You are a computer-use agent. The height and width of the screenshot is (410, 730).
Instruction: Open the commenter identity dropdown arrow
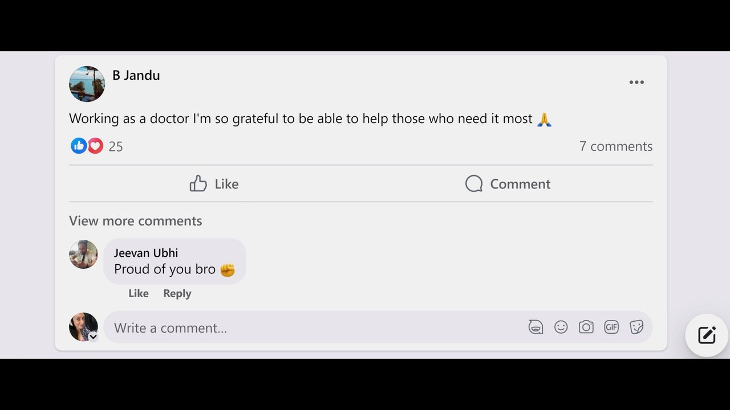click(93, 337)
